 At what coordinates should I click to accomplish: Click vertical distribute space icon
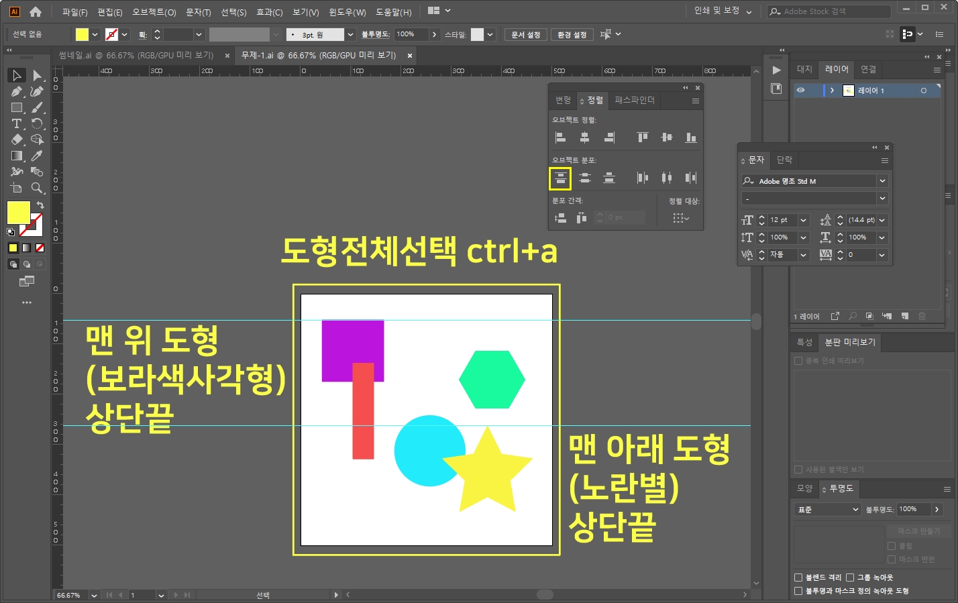coord(561,217)
